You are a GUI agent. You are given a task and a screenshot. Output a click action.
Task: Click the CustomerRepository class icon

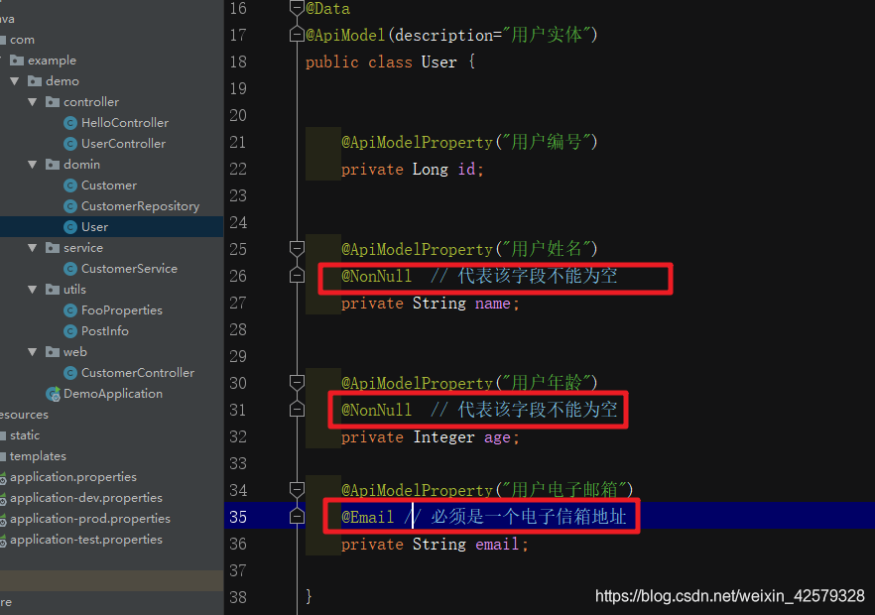coord(70,206)
